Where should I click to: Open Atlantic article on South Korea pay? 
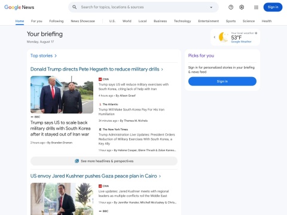[132, 112]
